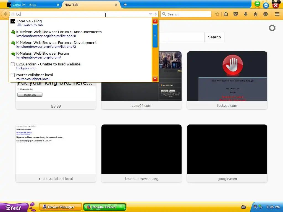Click Mozilla Firefox taskbar button
The height and width of the screenshot is (212, 283).
tap(105, 207)
